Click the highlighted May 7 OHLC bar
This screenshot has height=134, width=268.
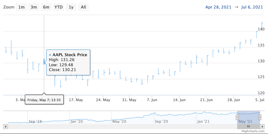click(x=44, y=62)
